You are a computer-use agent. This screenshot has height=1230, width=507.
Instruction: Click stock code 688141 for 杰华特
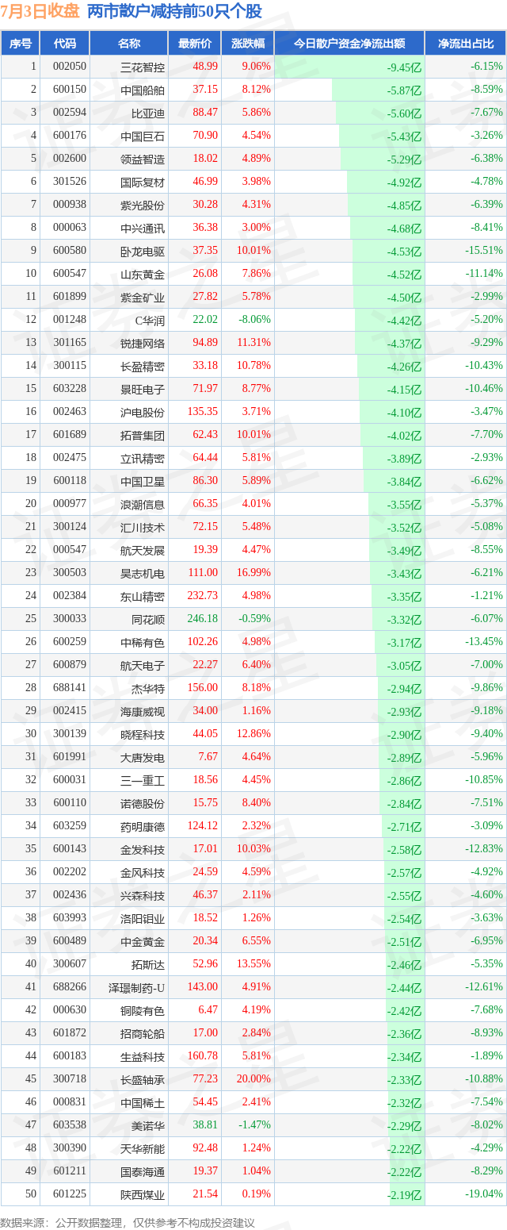point(70,688)
